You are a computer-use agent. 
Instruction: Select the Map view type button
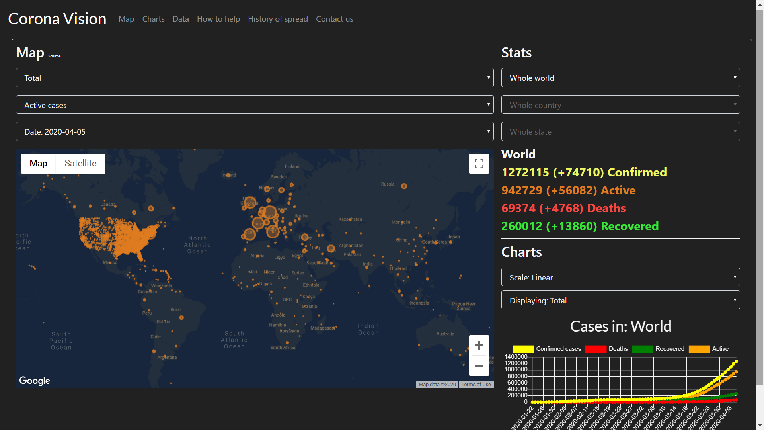tap(38, 163)
